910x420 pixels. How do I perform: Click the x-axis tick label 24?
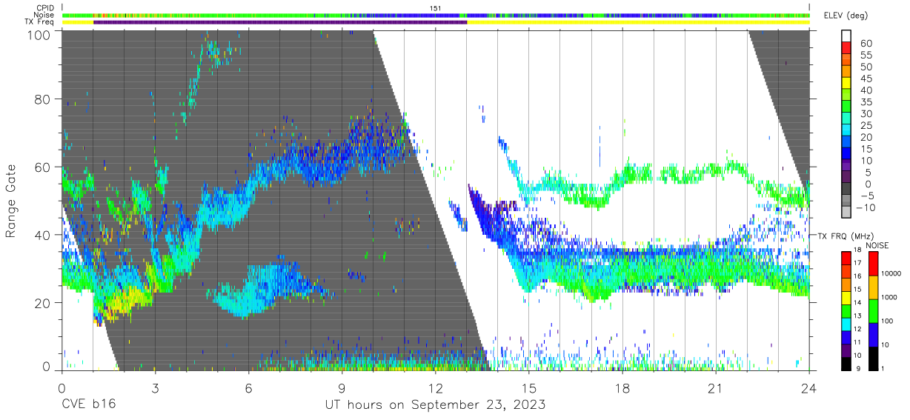[809, 387]
